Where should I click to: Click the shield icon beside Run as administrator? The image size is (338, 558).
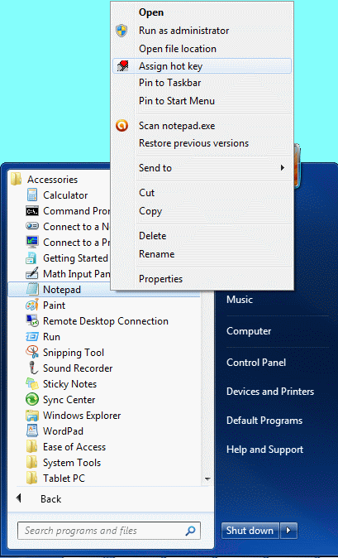(x=121, y=31)
